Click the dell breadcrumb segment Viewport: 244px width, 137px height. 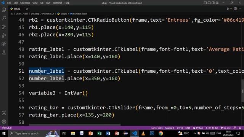point(26,14)
